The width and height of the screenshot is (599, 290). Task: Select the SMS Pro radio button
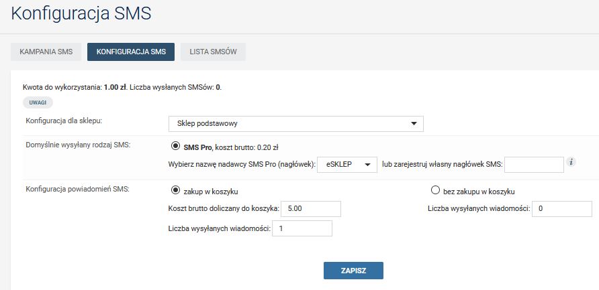tap(176, 146)
